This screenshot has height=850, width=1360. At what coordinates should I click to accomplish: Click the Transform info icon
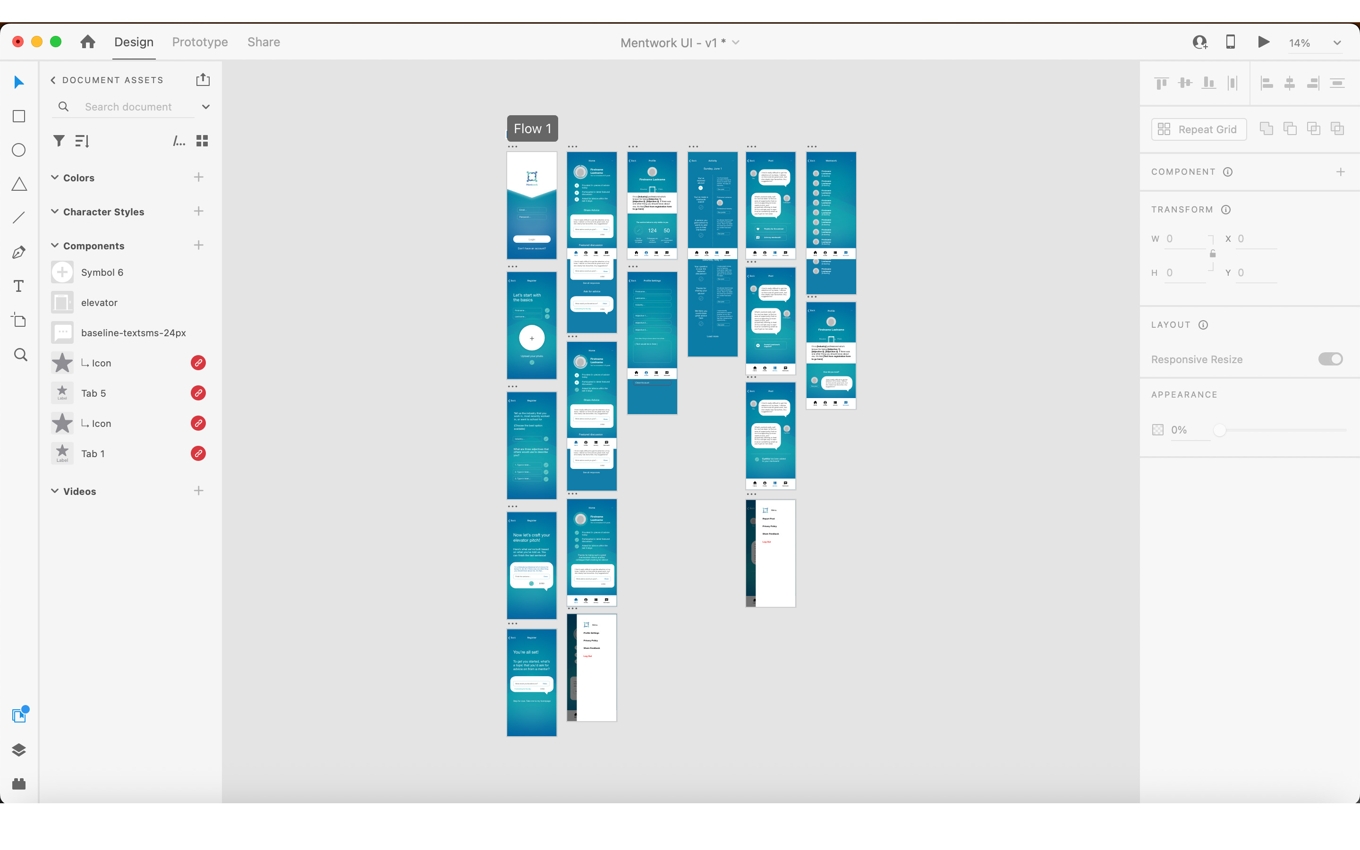pyautogui.click(x=1226, y=210)
